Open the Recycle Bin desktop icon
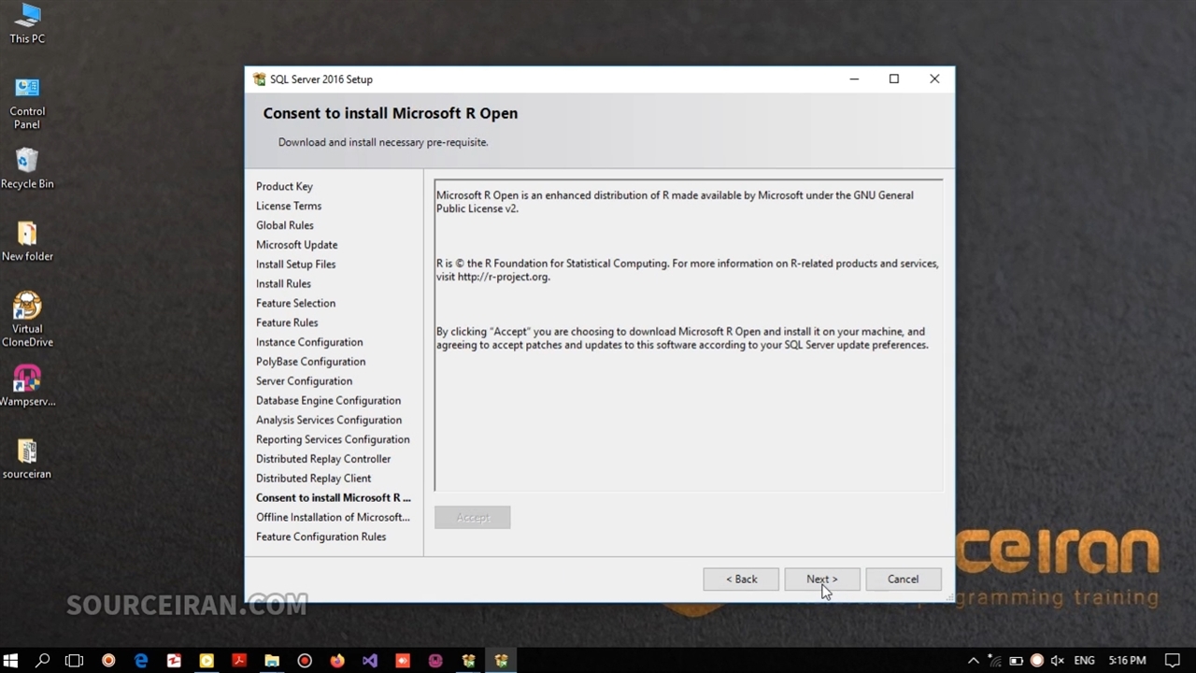The height and width of the screenshot is (673, 1196). [27, 168]
